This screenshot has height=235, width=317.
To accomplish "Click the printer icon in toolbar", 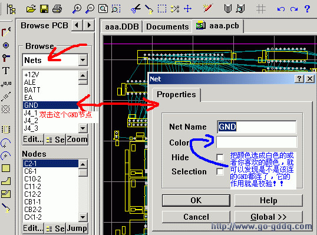I will 57,9.
